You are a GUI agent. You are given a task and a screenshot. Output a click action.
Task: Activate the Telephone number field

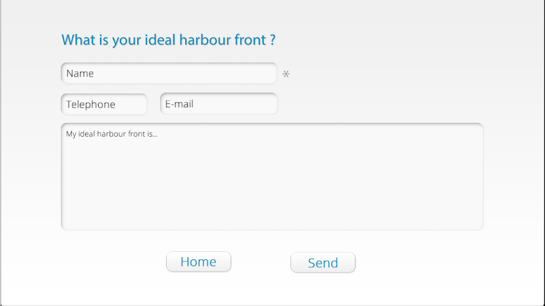(x=104, y=104)
